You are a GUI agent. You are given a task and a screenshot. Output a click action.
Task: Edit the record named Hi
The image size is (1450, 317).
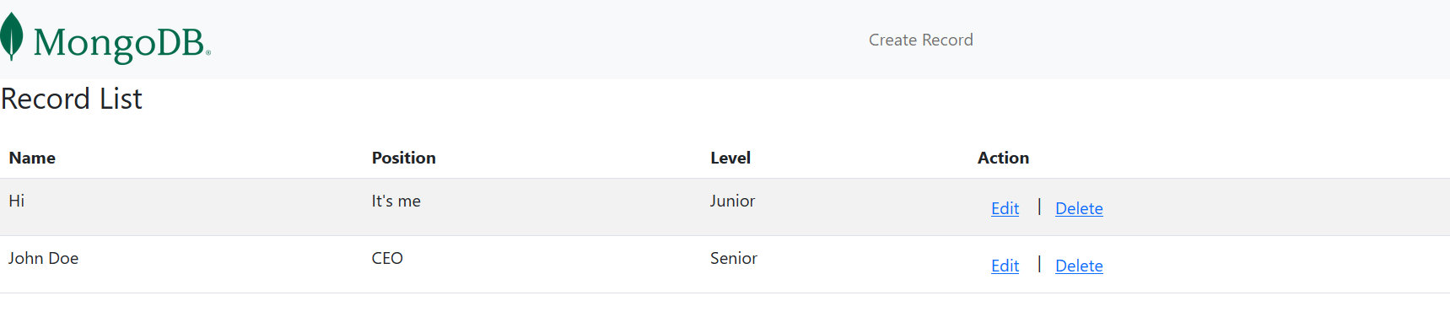(x=1005, y=208)
